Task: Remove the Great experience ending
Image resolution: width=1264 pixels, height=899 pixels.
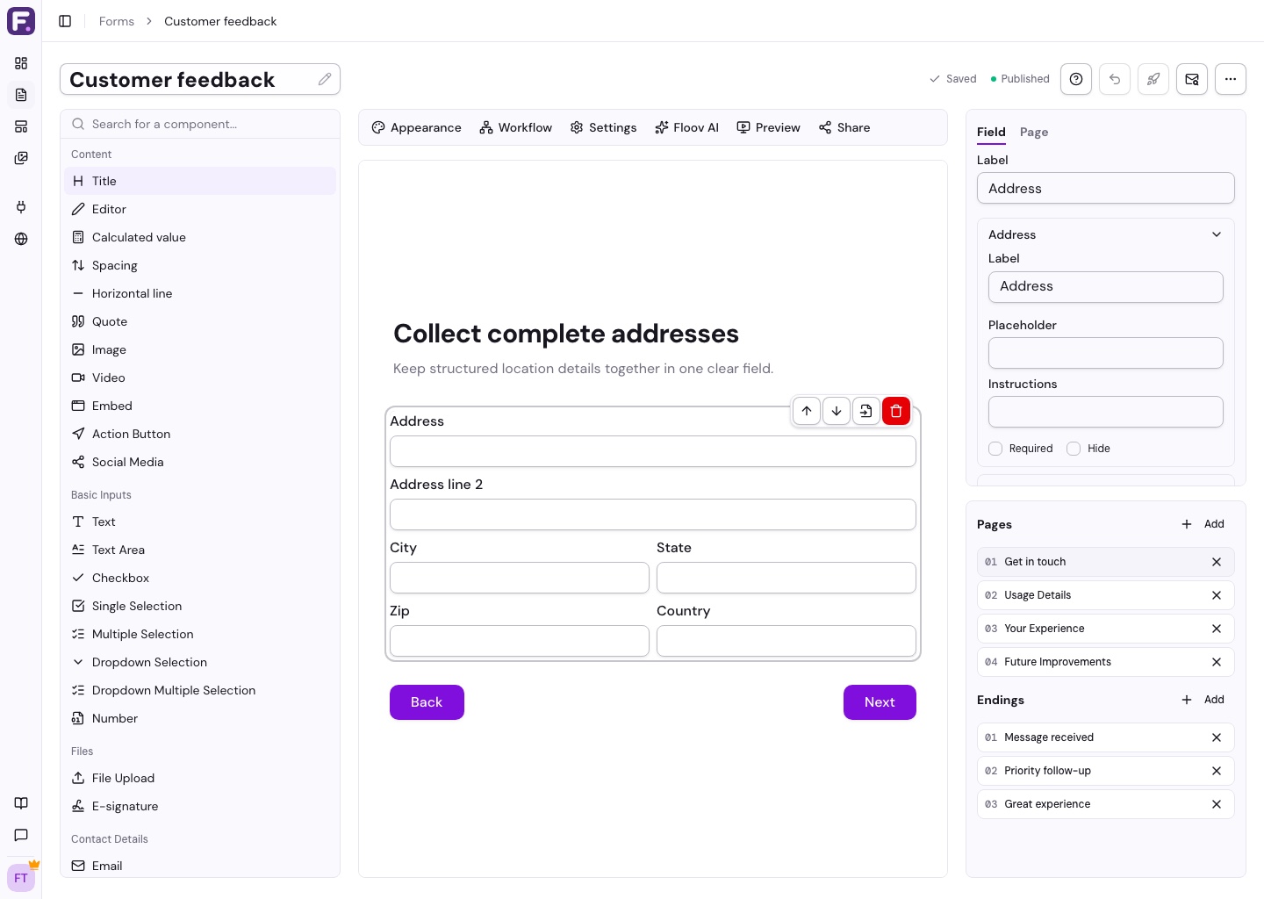Action: pyautogui.click(x=1217, y=804)
